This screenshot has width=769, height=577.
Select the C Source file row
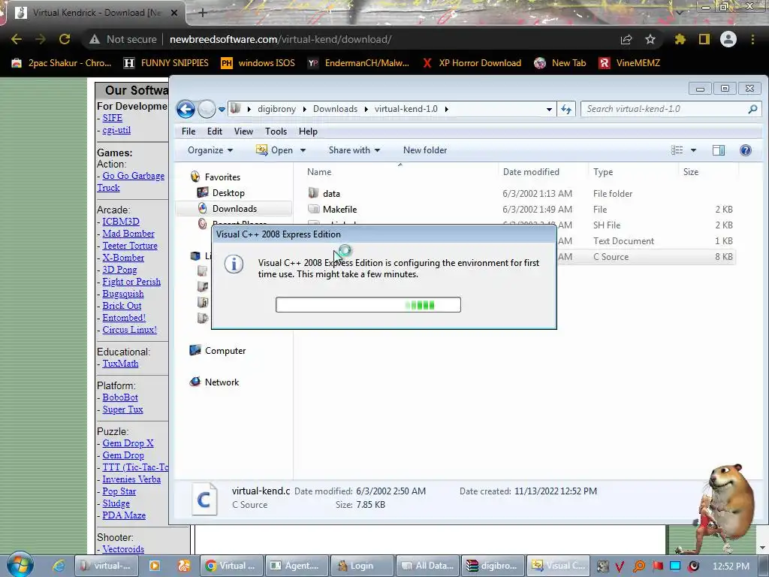click(x=647, y=257)
